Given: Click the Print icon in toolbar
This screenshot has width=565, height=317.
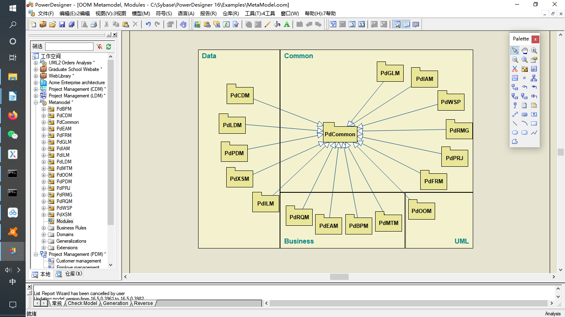Looking at the screenshot, I should point(94,24).
